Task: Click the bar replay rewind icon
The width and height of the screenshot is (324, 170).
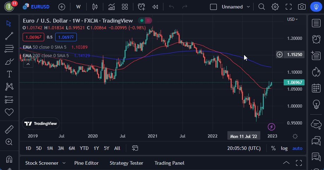Action: coord(155,7)
